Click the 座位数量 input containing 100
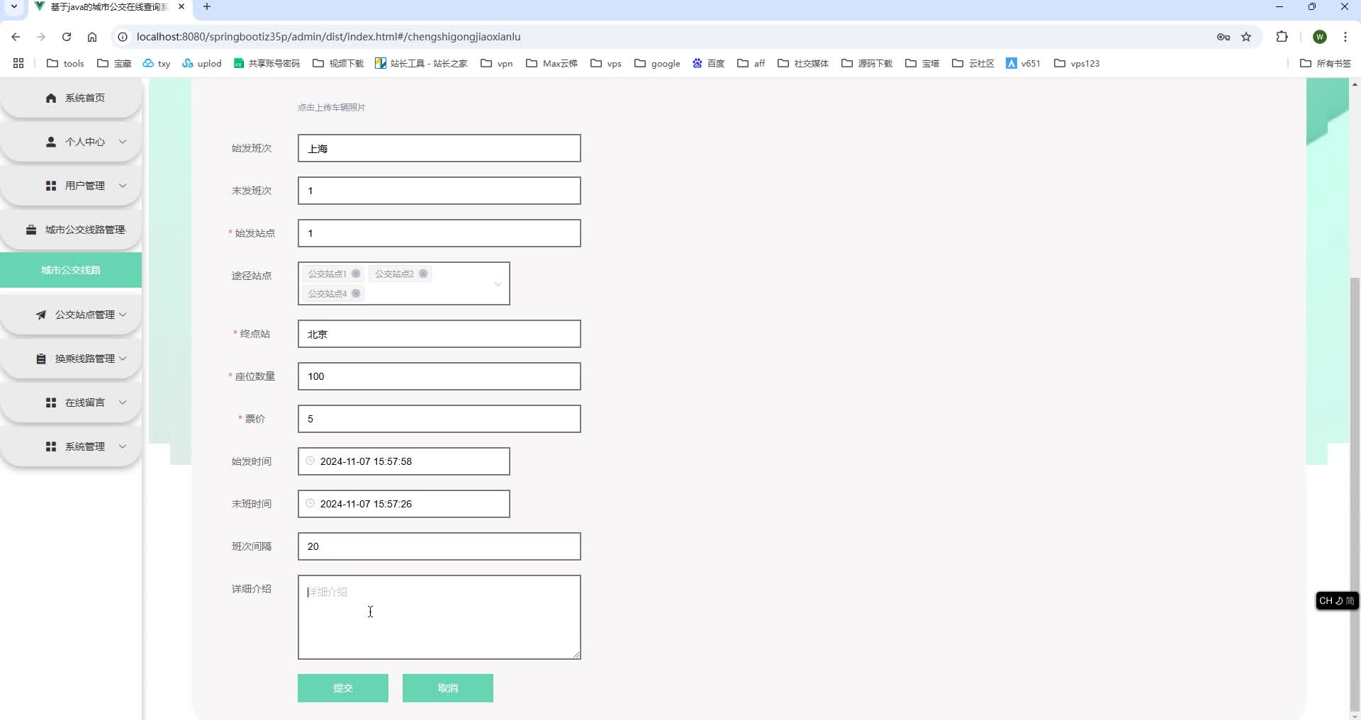The width and height of the screenshot is (1361, 720). 439,376
